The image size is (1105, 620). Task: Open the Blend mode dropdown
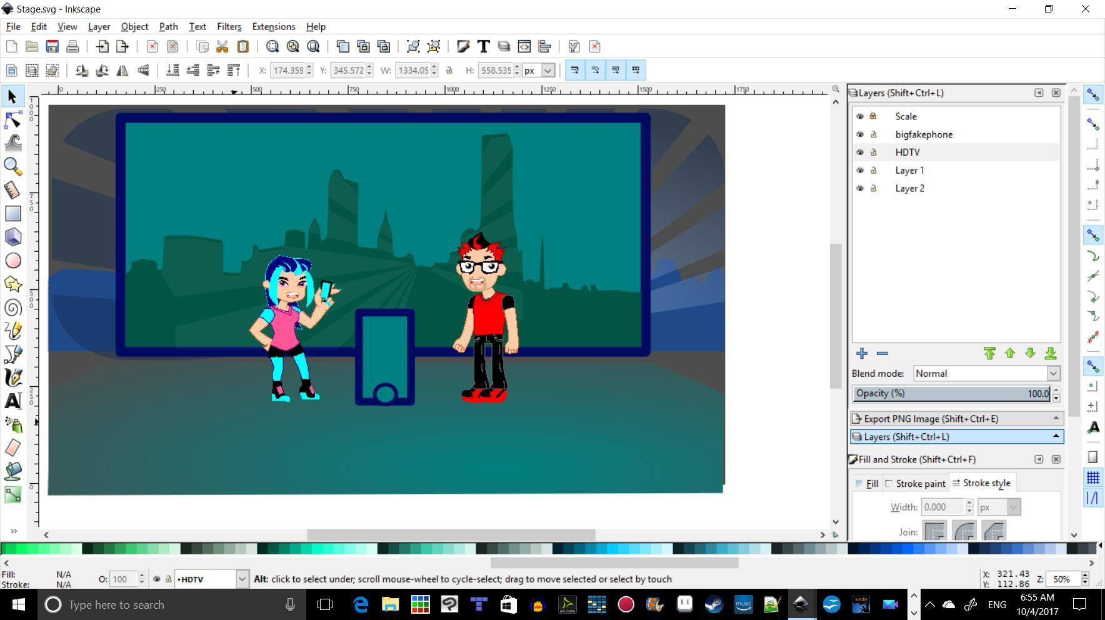987,373
